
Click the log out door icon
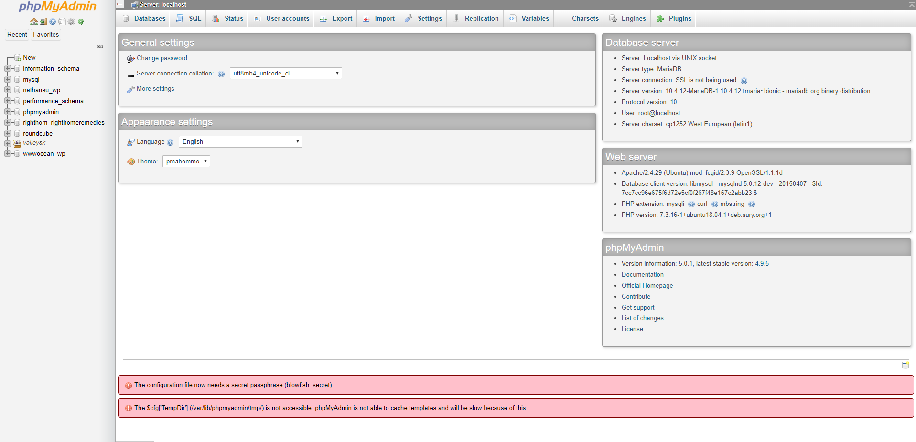pos(43,22)
